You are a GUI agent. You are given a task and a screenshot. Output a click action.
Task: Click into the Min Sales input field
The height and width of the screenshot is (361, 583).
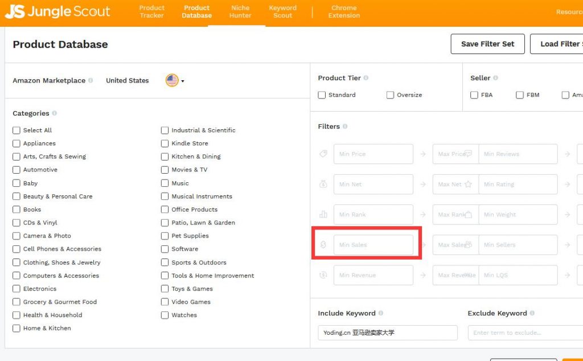[x=373, y=245]
